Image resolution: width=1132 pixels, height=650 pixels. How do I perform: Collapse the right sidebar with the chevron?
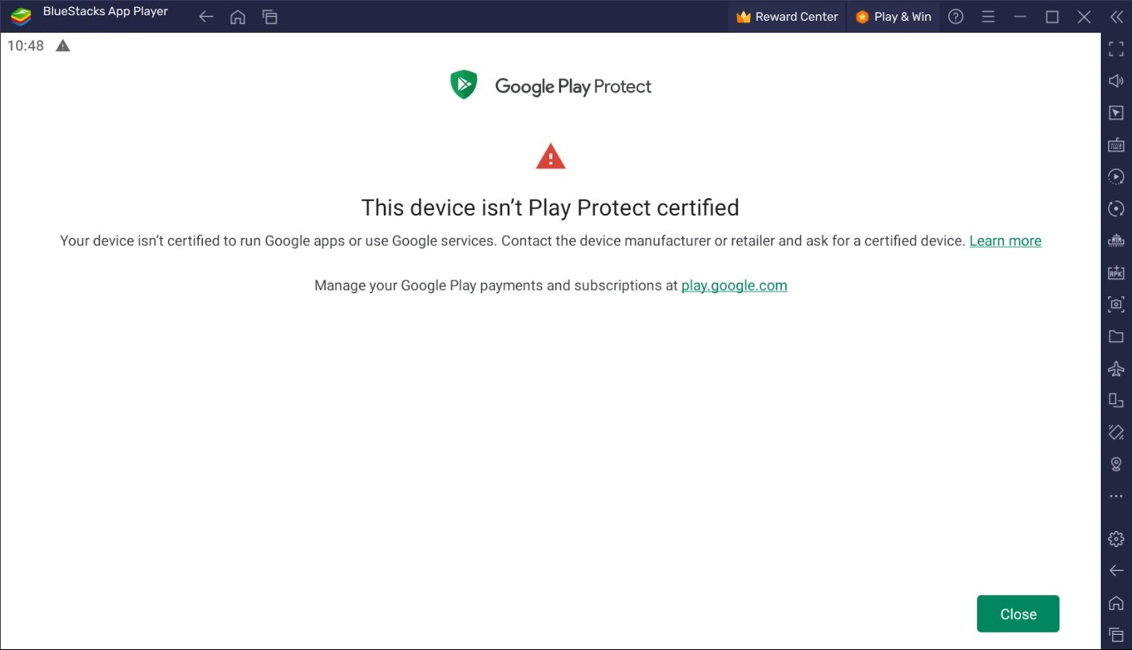pyautogui.click(x=1116, y=16)
